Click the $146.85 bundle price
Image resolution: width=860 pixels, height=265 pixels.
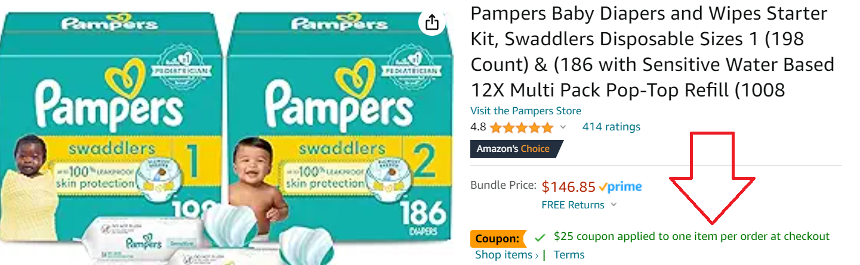tap(569, 187)
